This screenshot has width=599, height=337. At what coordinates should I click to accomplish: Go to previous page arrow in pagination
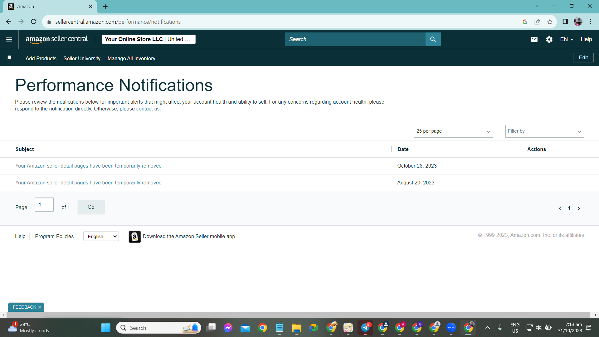(560, 208)
